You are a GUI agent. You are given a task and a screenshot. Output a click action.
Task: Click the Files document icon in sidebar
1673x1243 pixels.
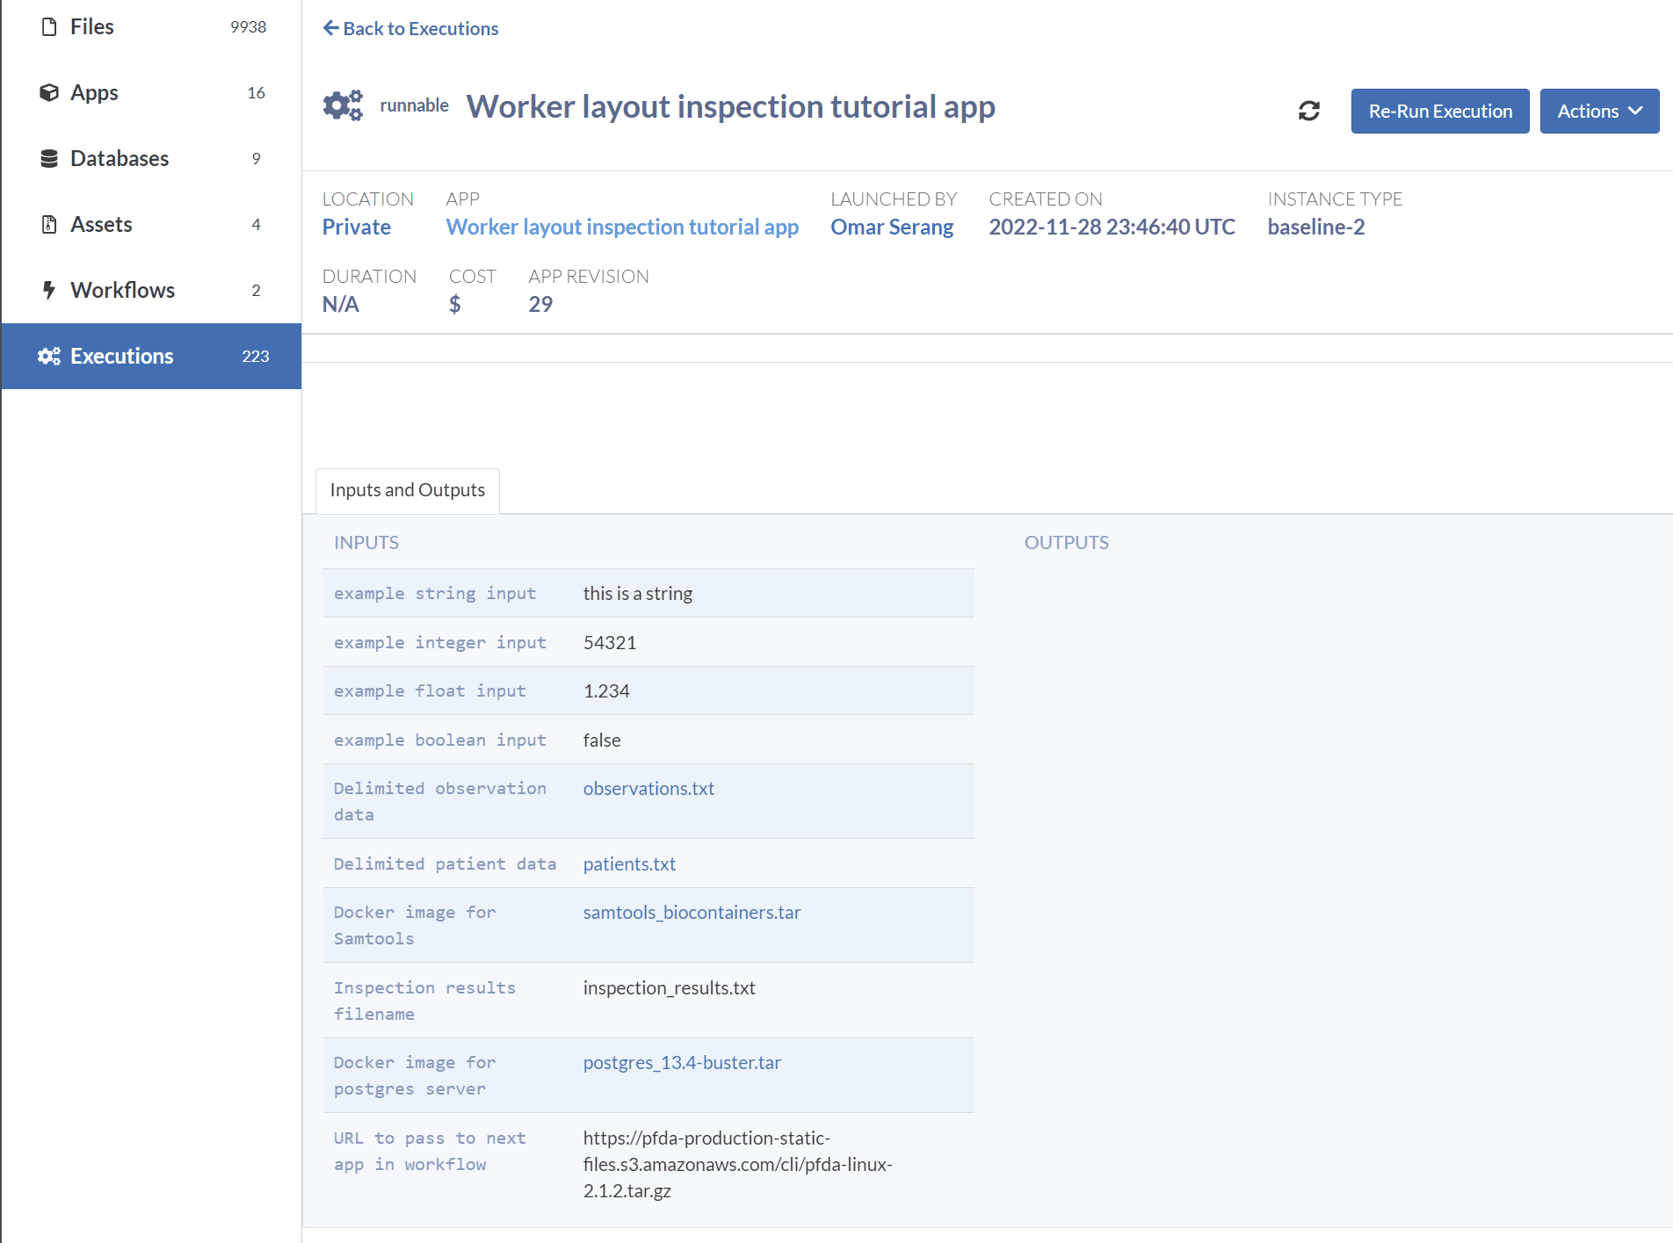point(49,27)
